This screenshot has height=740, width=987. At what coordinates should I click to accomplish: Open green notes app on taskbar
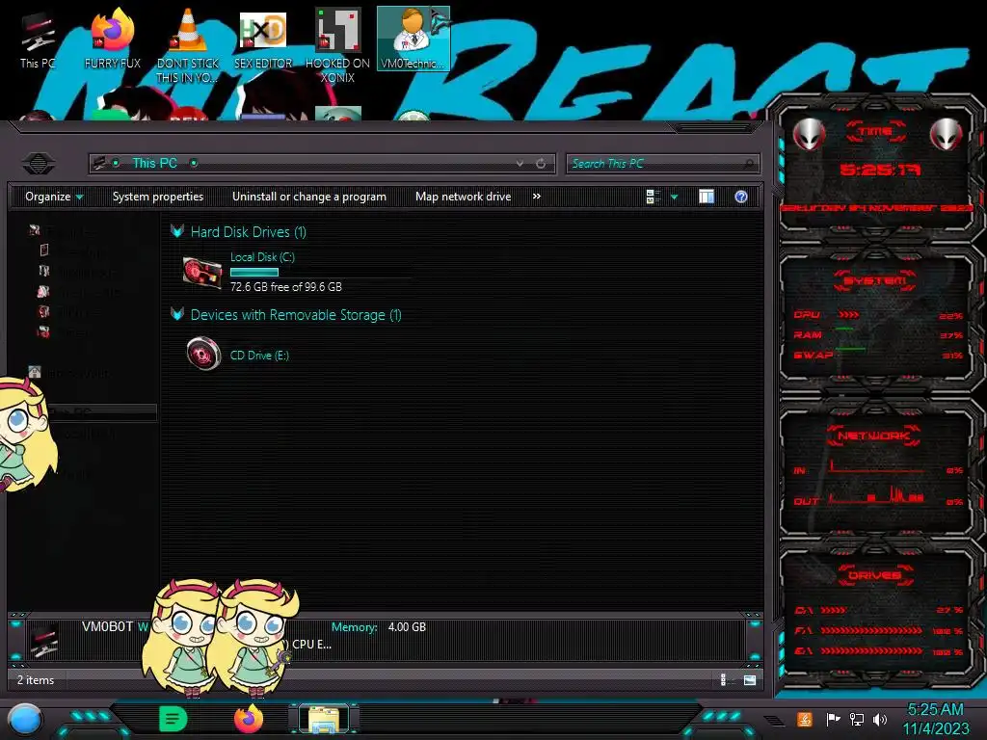pyautogui.click(x=173, y=719)
